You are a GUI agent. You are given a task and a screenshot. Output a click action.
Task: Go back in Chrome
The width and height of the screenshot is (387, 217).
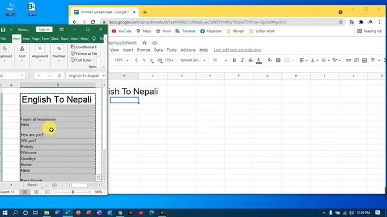tap(75, 22)
